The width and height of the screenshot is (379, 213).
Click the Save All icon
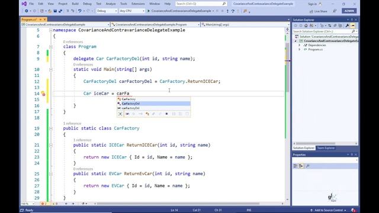point(60,11)
